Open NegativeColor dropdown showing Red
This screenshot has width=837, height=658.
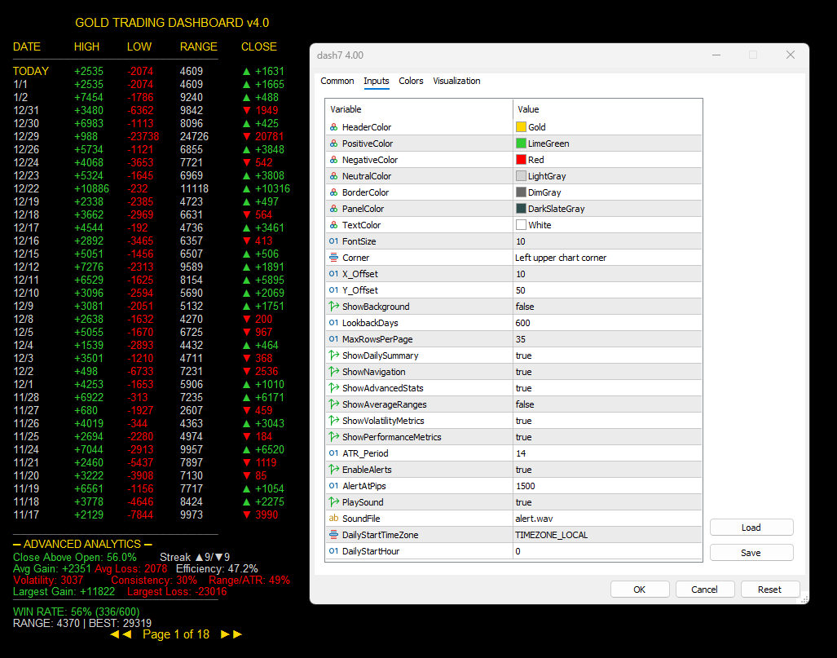(607, 160)
